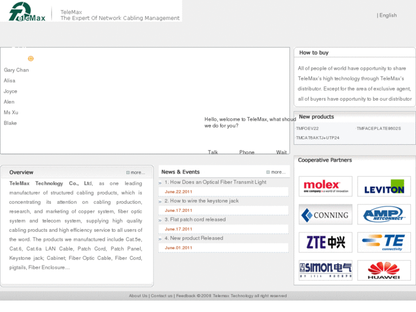The height and width of the screenshot is (312, 416).
Task: Click the Wait option
Action: coord(281,152)
